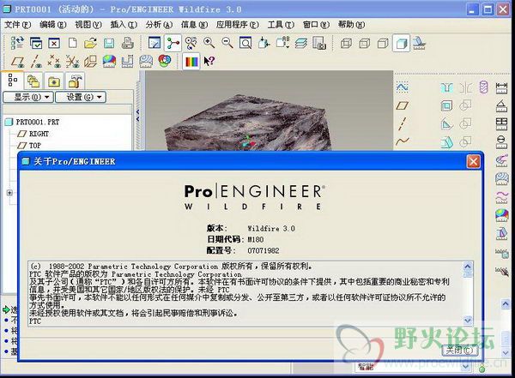
Task: Open the 帮助(H) menu
Action: tap(351, 25)
